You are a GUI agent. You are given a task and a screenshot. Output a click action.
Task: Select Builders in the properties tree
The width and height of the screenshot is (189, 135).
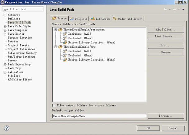point(14,19)
